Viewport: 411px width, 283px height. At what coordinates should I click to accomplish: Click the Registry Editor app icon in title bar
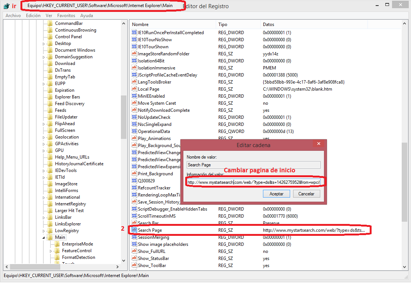click(x=6, y=6)
